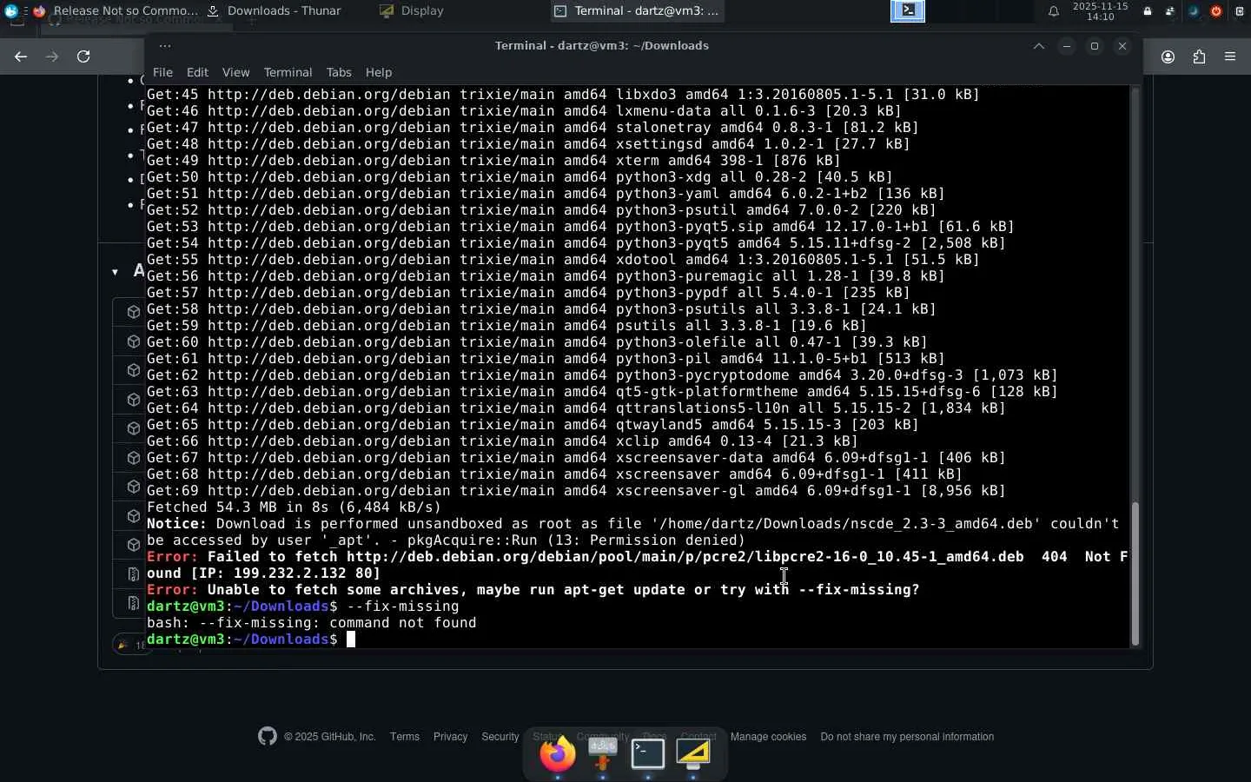Click the 'Get:52' python3-psutil line in terminal

coord(541,210)
